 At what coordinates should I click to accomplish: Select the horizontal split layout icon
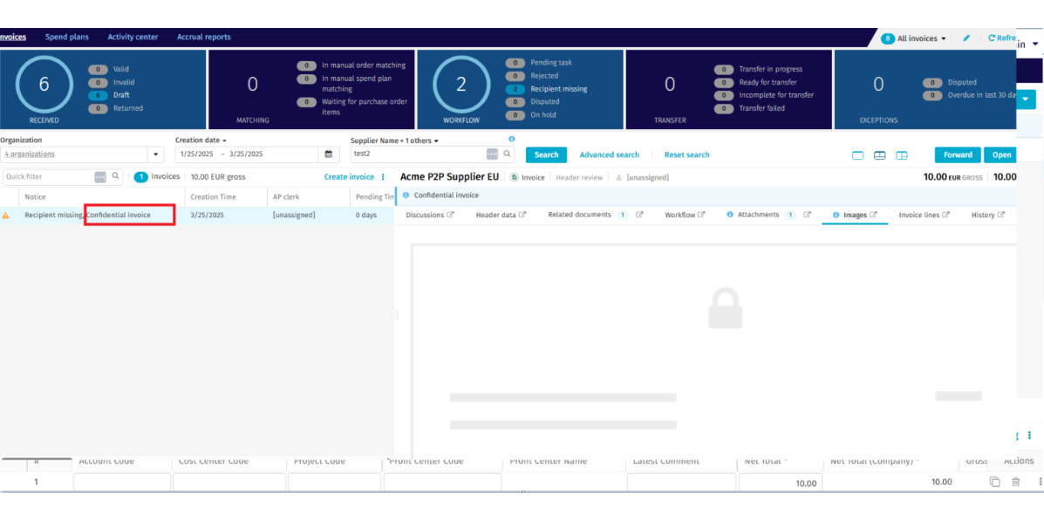coord(879,155)
